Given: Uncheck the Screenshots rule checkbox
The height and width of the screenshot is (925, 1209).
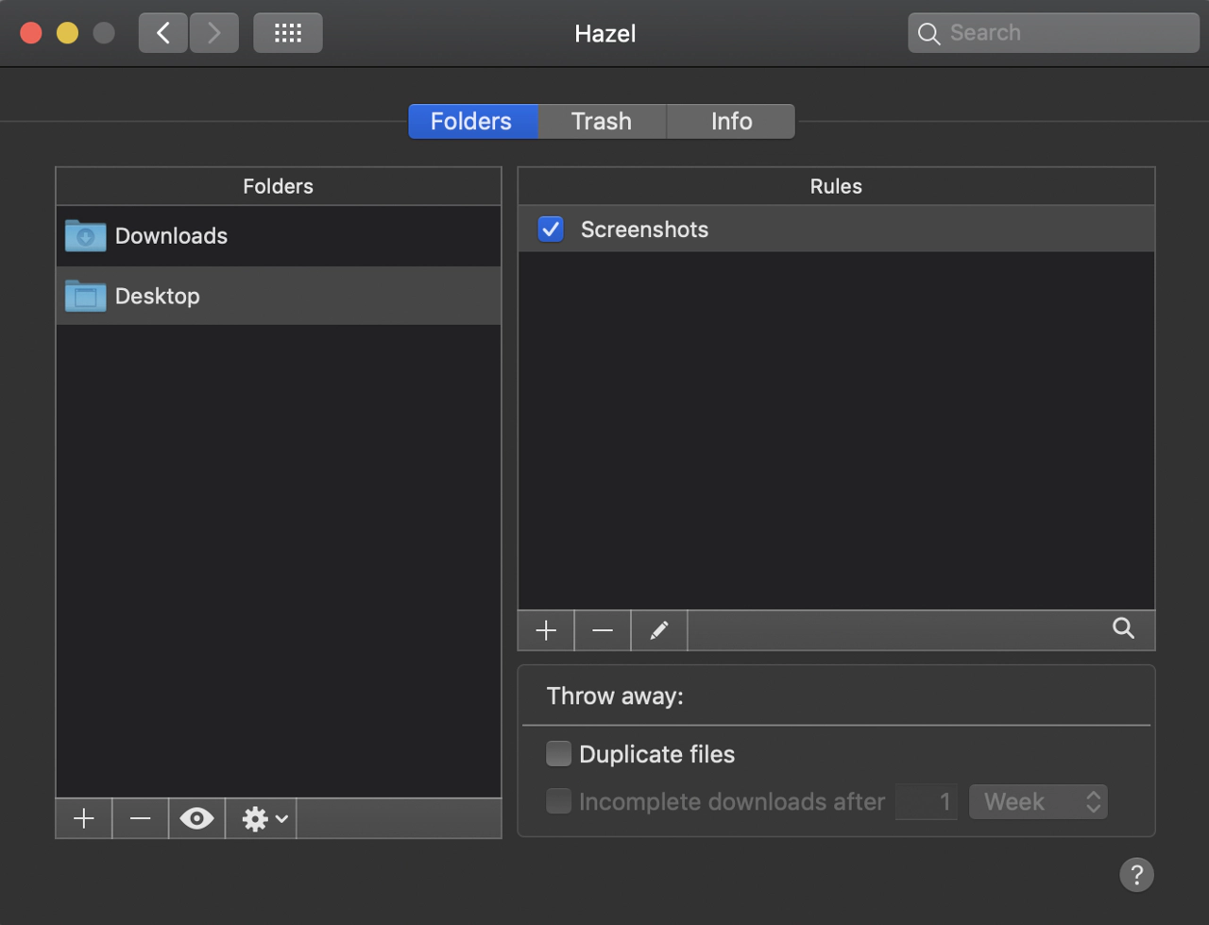Looking at the screenshot, I should pos(551,230).
